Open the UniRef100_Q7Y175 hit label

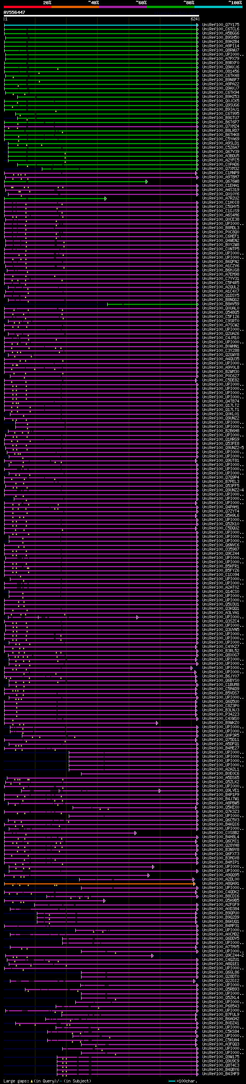tap(221, 25)
